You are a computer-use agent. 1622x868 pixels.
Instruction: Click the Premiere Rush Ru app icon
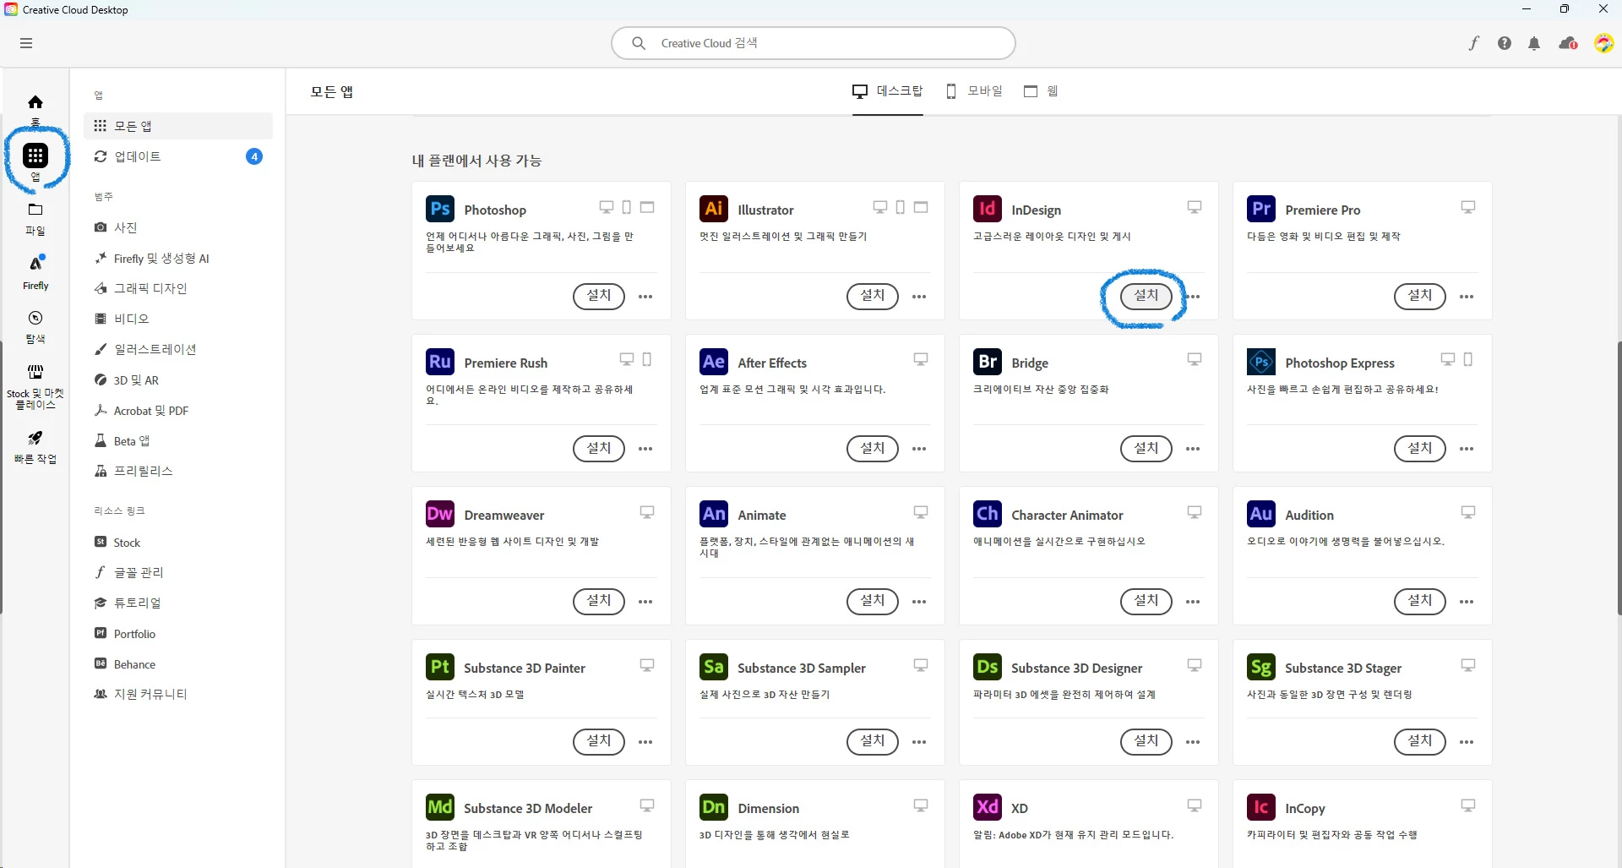coord(440,362)
